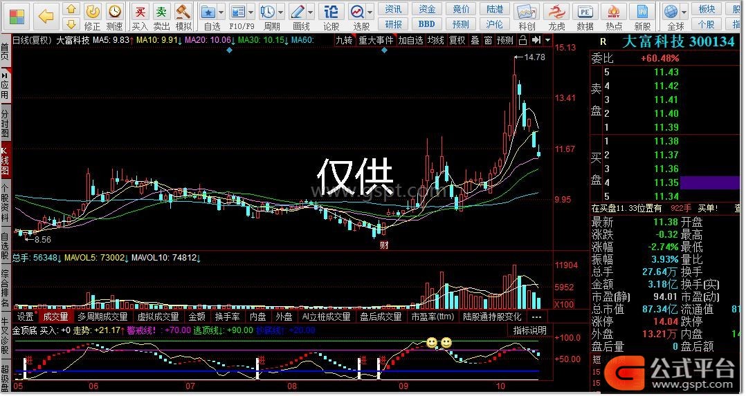The height and width of the screenshot is (396, 746).
Task: Click the blue diamond event marker above 重大事件
Action: tap(385, 50)
